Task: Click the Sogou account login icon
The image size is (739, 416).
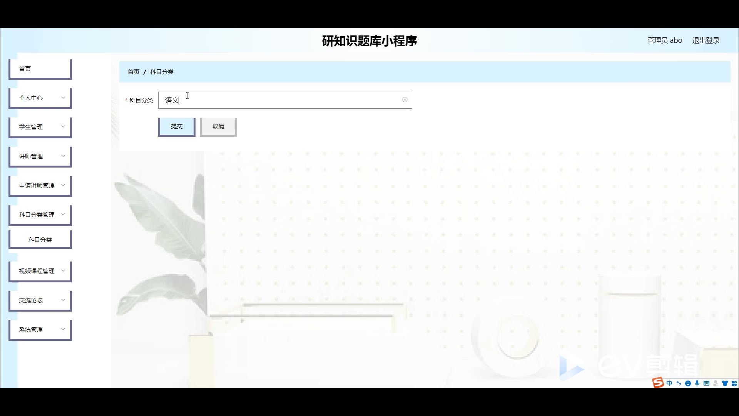Action: [x=716, y=383]
